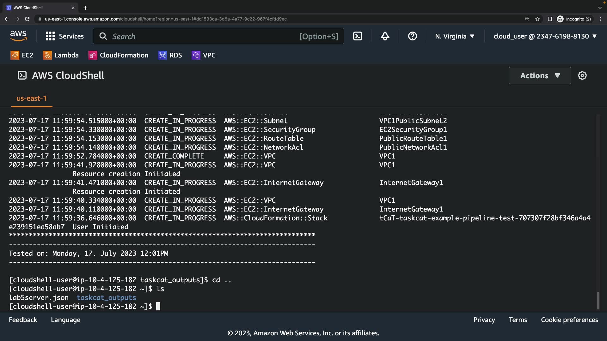Open RDS service shortcut
Image resolution: width=607 pixels, height=341 pixels.
coord(170,55)
